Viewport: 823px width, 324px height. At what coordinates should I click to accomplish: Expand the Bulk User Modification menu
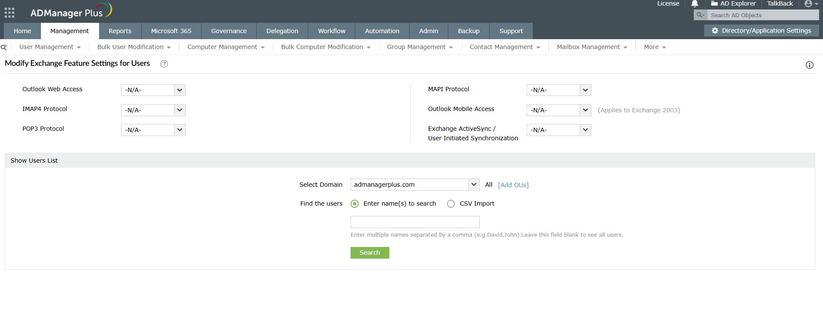[x=134, y=47]
